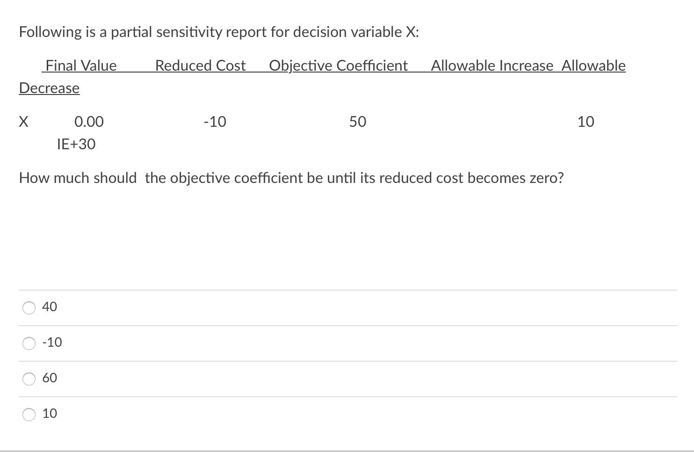Select the radio button for answer -10

pyautogui.click(x=29, y=343)
